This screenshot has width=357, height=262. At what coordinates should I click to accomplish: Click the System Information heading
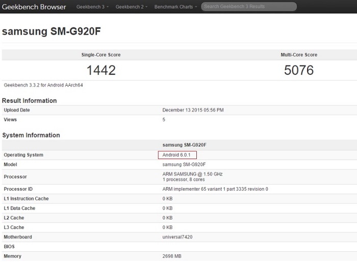click(31, 135)
